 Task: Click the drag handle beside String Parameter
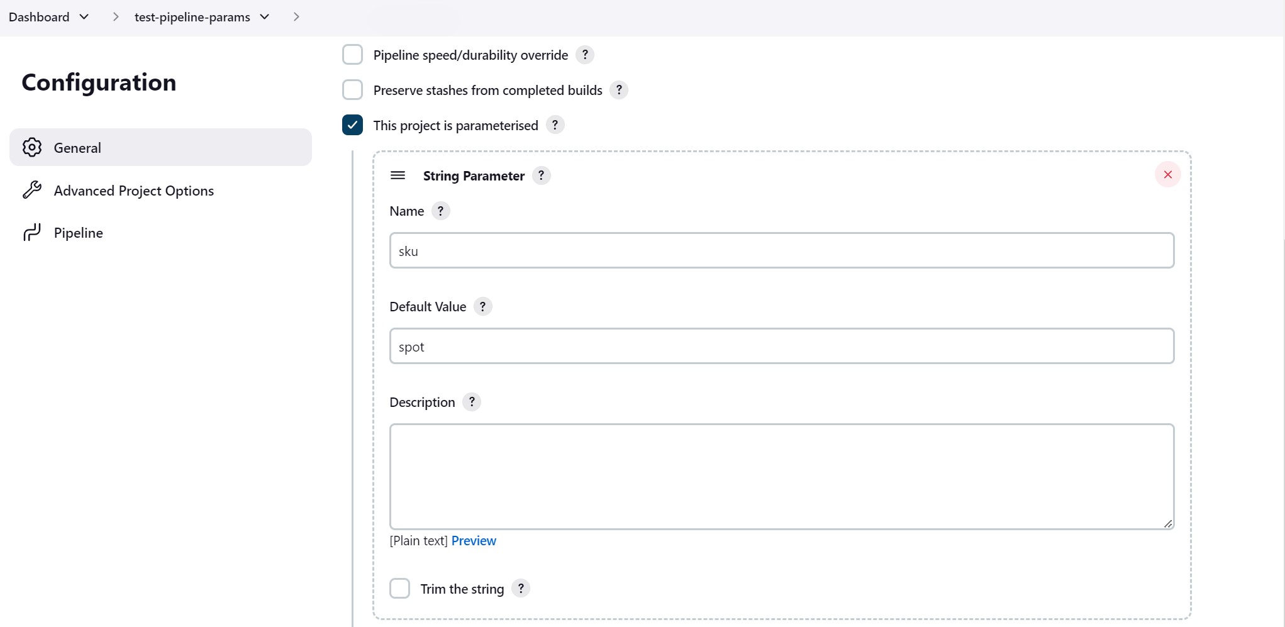398,175
